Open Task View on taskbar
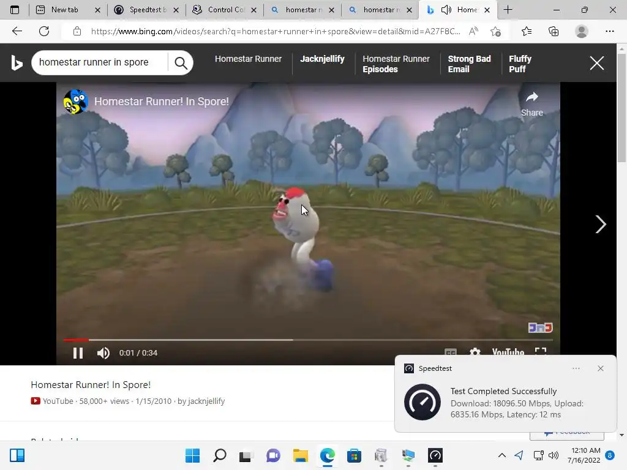This screenshot has width=627, height=470. tap(246, 455)
